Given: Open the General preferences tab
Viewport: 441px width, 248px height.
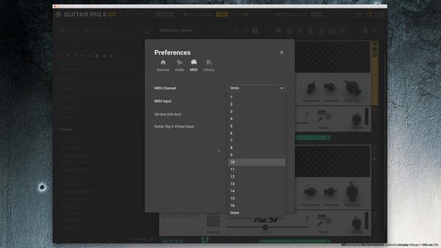Looking at the screenshot, I should point(163,65).
